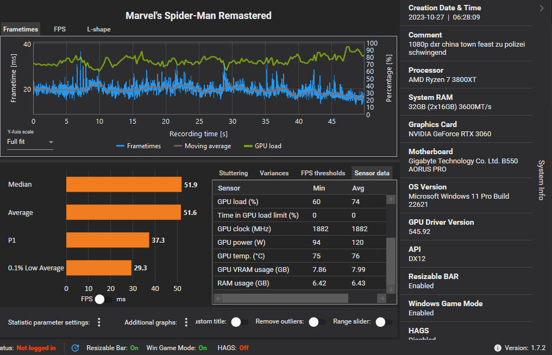Switch to the Frametimes tab

click(21, 29)
